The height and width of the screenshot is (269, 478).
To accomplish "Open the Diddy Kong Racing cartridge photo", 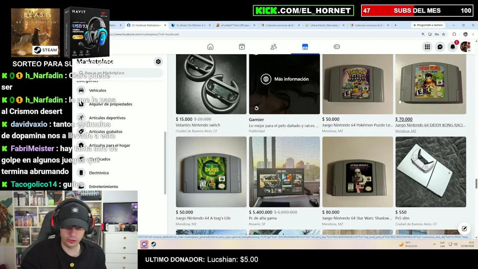I will (x=431, y=84).
